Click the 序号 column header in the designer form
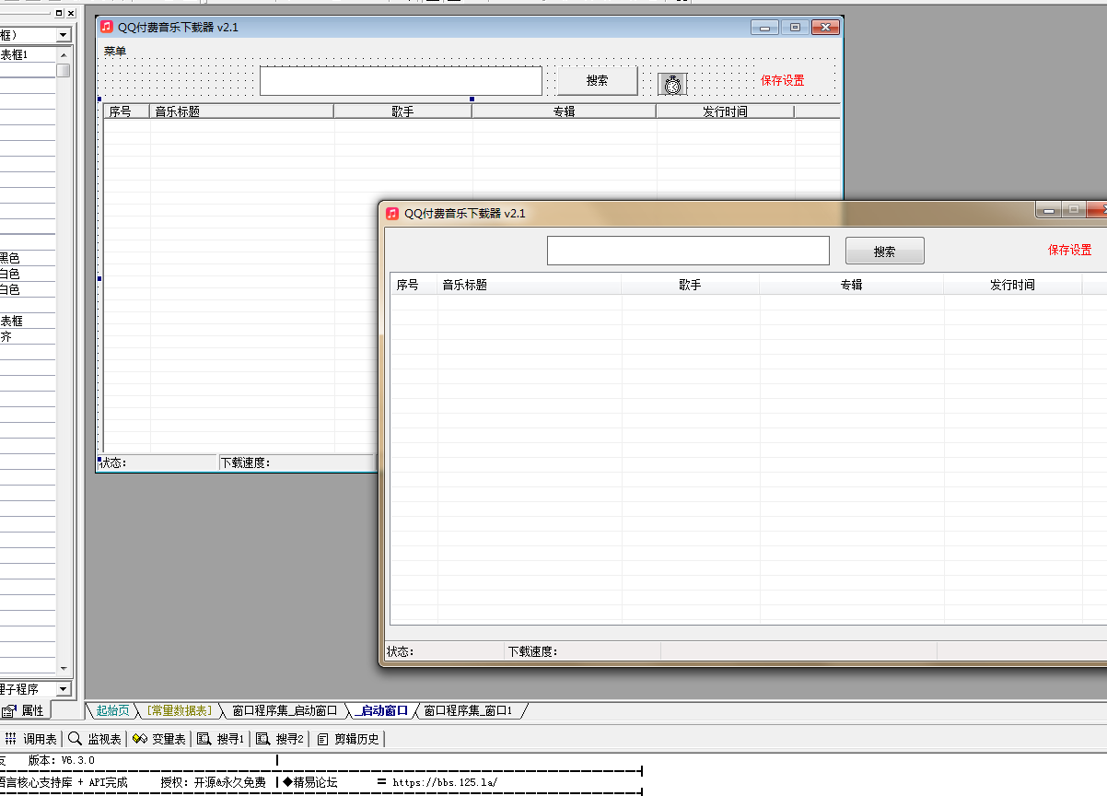Viewport: 1107px width, 796px height. (x=127, y=111)
